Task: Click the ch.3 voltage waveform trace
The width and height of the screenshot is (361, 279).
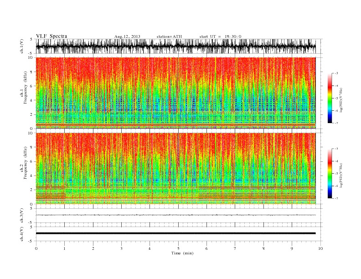Action: (x=175, y=215)
